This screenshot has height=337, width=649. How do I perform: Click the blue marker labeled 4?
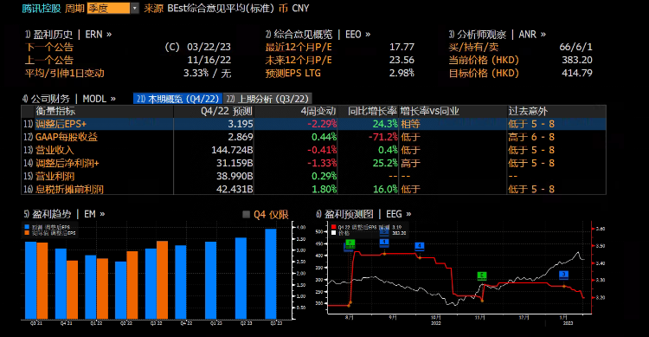(x=420, y=246)
